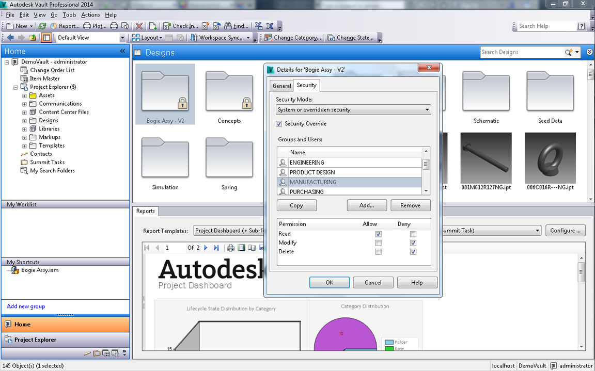The height and width of the screenshot is (371, 595).
Task: Toggle the Read Deny checkbox
Action: pos(413,234)
